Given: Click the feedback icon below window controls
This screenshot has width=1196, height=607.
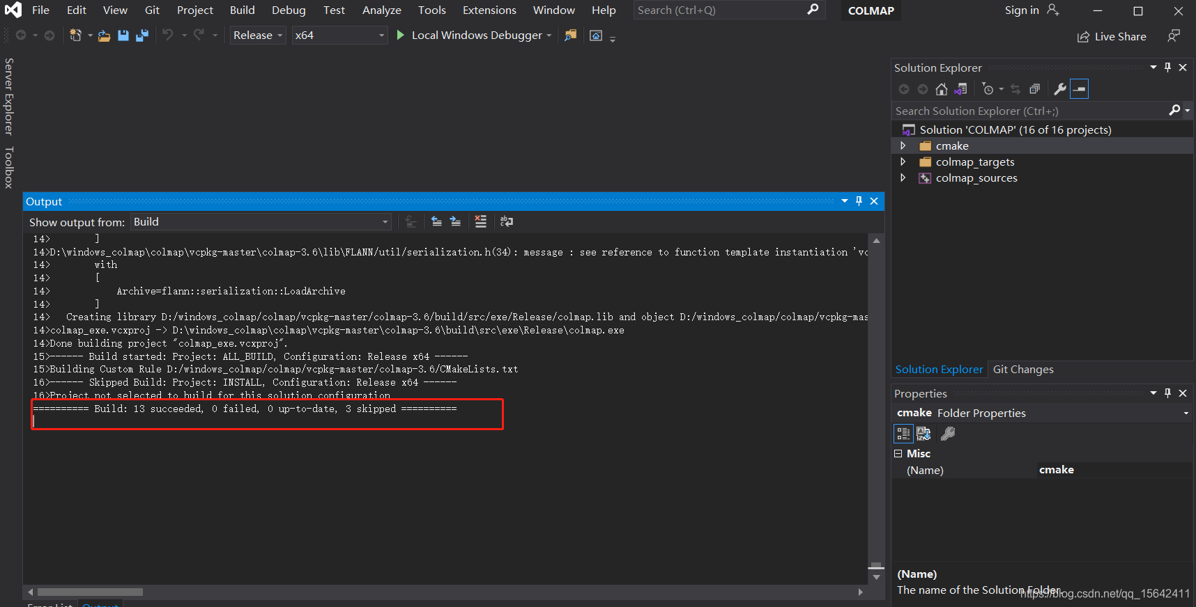Looking at the screenshot, I should pos(1174,36).
